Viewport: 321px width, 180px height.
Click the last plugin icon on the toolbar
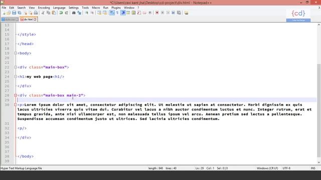click(x=186, y=13)
